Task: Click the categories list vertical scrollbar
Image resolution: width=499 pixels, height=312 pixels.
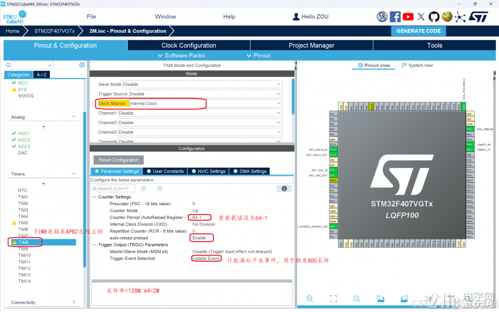Action: [x=85, y=190]
